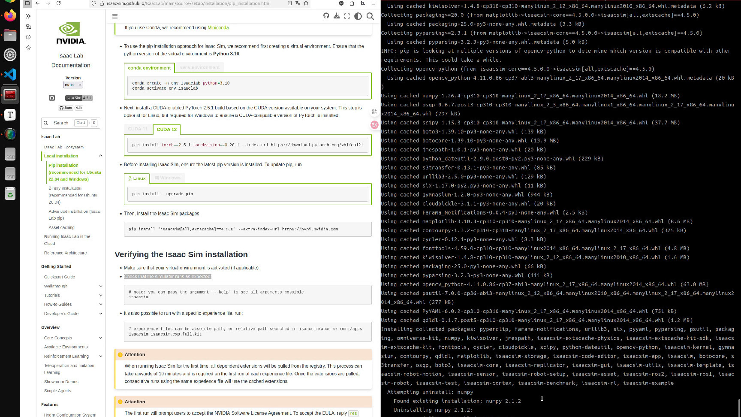Open Firefox from the Ubuntu dock
The image size is (741, 417).
coord(10,16)
